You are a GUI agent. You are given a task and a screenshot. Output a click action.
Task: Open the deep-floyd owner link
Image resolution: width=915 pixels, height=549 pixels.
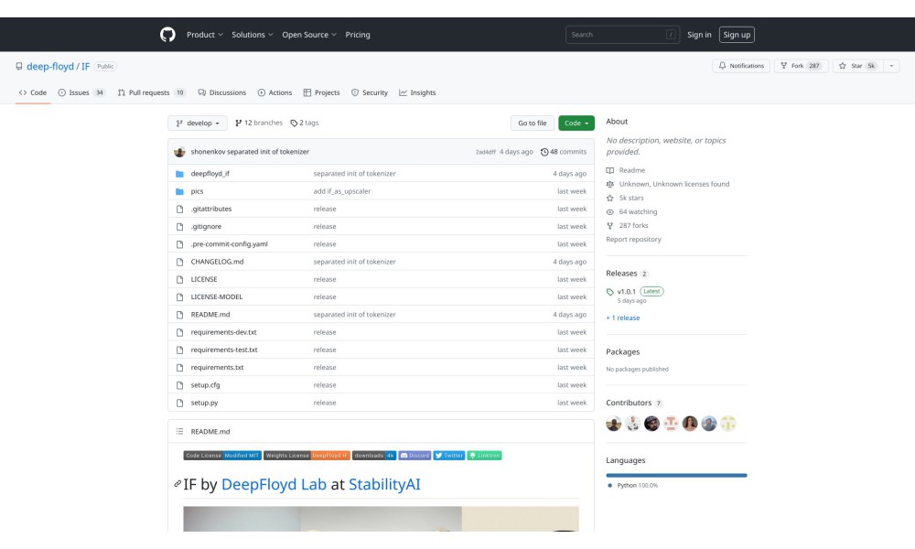50,67
